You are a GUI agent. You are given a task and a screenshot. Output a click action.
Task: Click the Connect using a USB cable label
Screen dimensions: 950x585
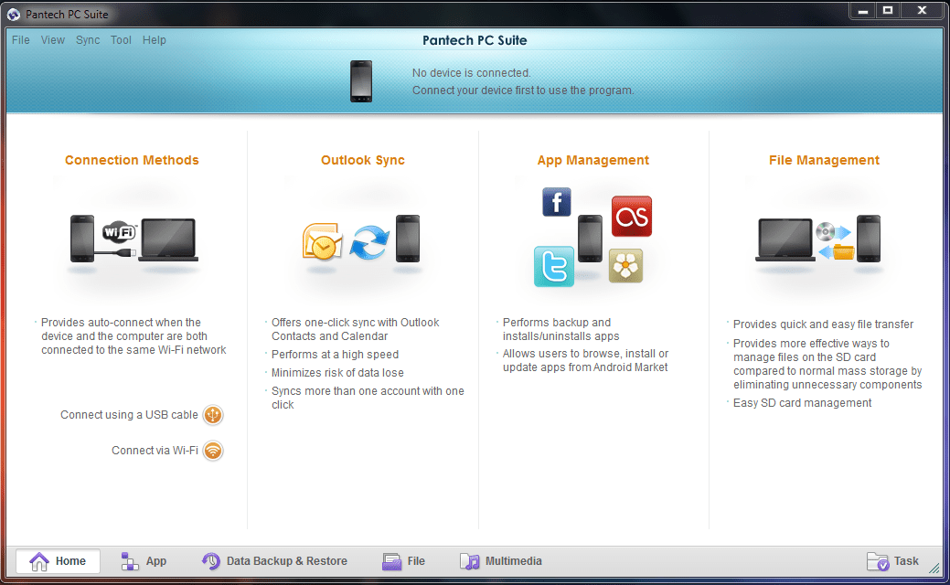coord(129,415)
